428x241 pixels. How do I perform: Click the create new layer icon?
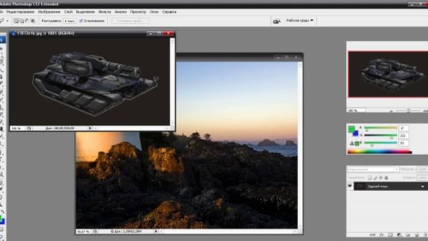(417, 235)
